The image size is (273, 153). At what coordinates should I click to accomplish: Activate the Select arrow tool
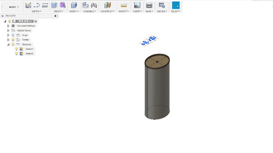point(175,5)
